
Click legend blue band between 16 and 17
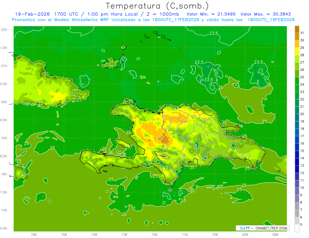[x=297, y=140]
